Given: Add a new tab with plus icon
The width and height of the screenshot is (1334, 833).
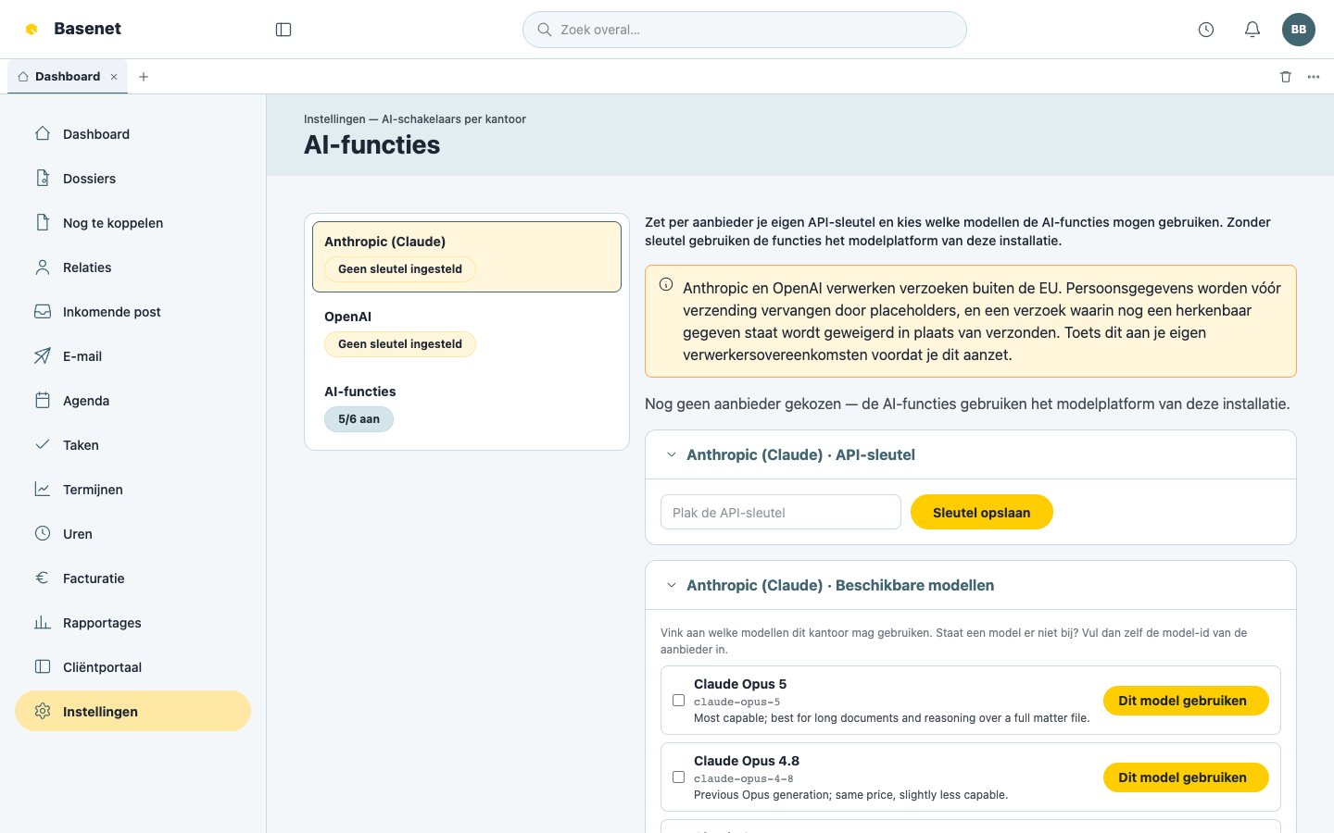Looking at the screenshot, I should [144, 77].
